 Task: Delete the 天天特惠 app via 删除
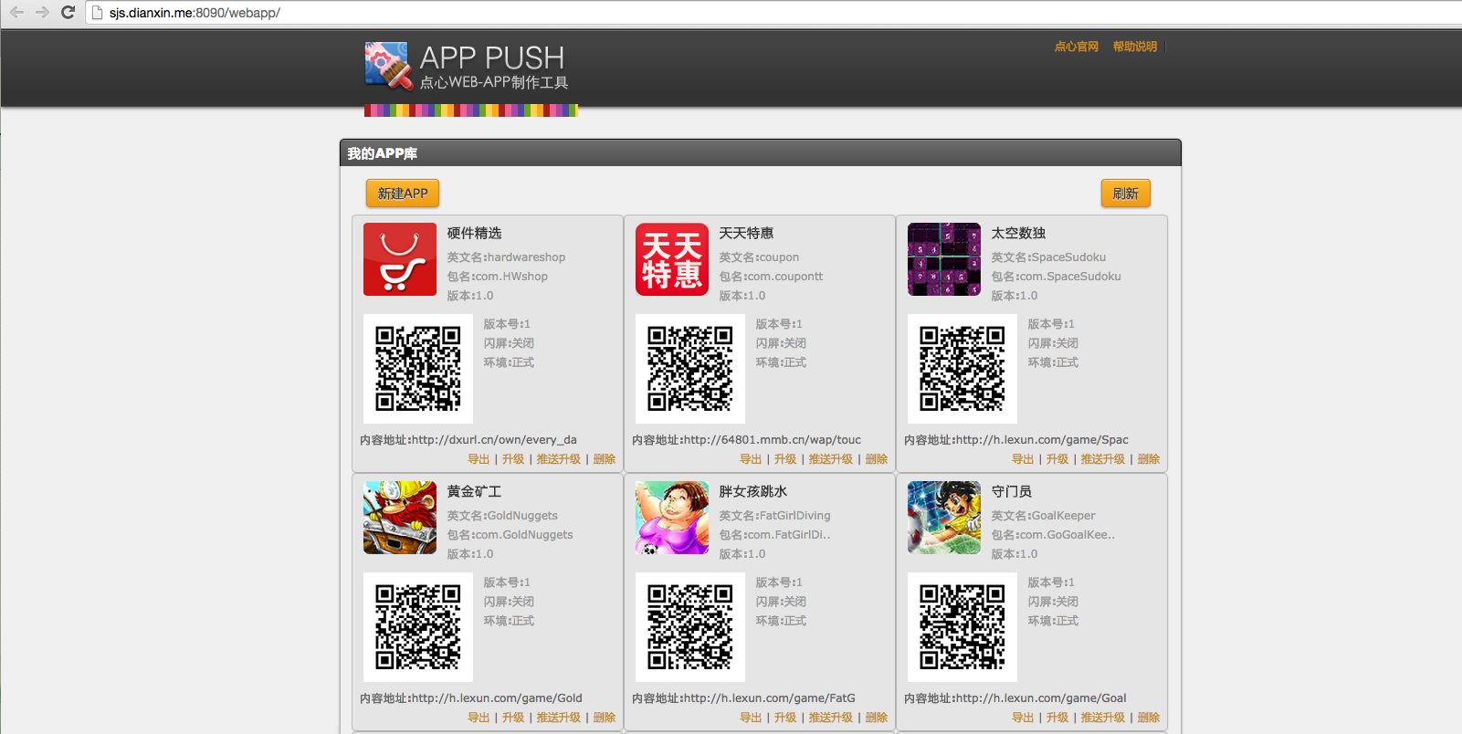pyautogui.click(x=877, y=459)
